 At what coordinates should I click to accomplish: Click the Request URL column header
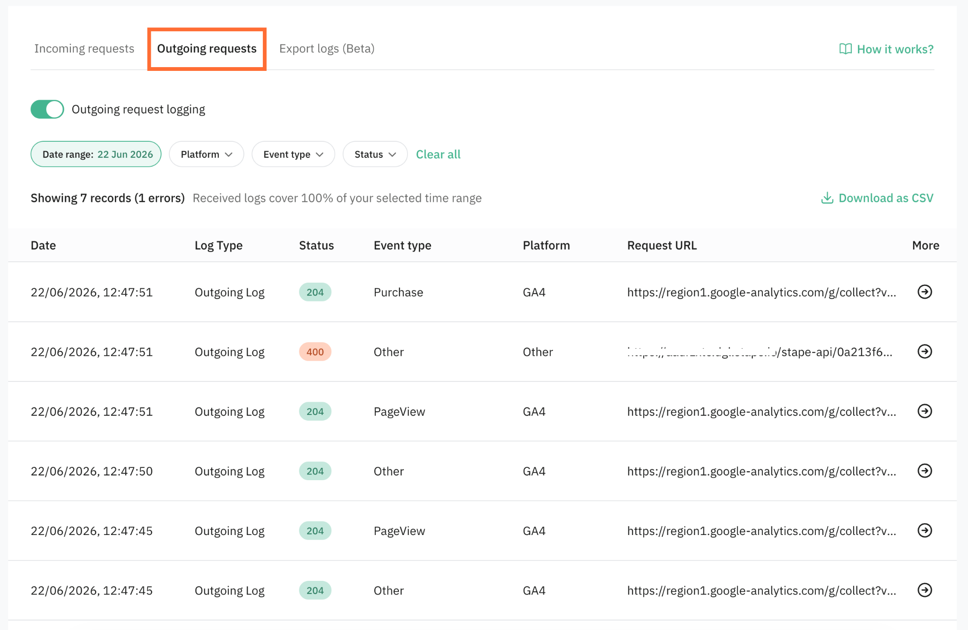tap(662, 245)
